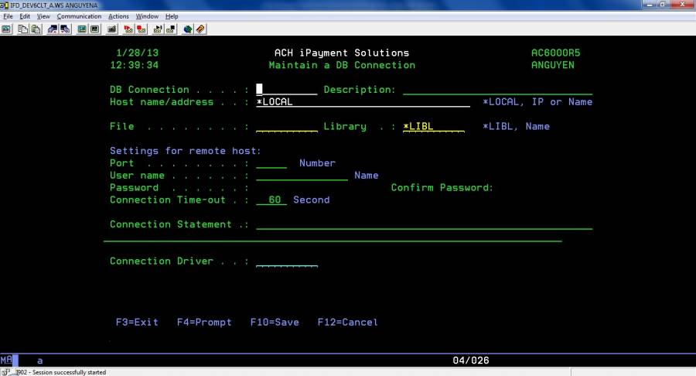The image size is (696, 376).
Task: Click the first blue computers transfer icon
Action: [53, 29]
